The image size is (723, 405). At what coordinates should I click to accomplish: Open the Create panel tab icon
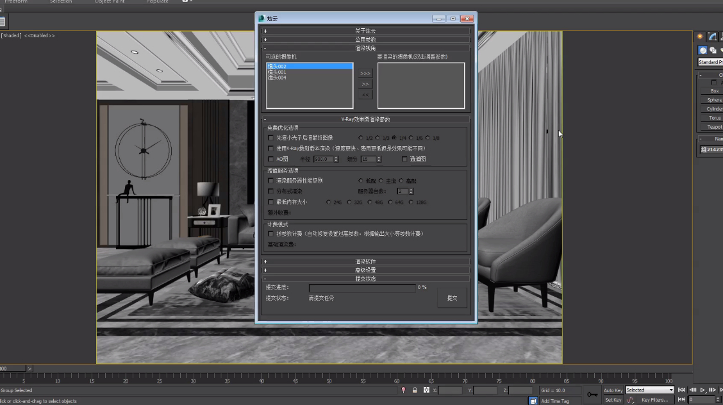coord(700,37)
